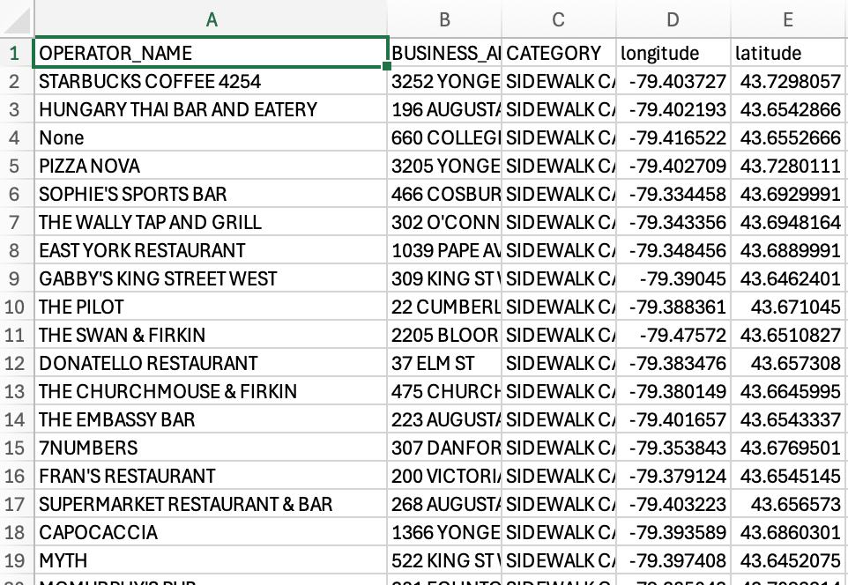The image size is (848, 585).
Task: Click SIDEWALK category cell in row 16
Action: point(559,476)
